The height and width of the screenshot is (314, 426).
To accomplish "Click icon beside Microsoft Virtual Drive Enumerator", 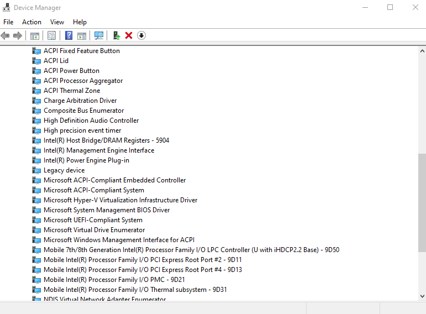I will 36,230.
